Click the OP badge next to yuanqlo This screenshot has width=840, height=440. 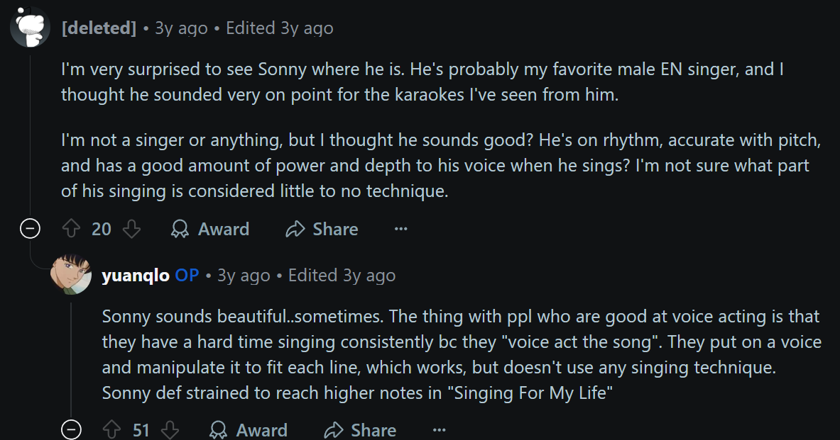[x=187, y=276]
